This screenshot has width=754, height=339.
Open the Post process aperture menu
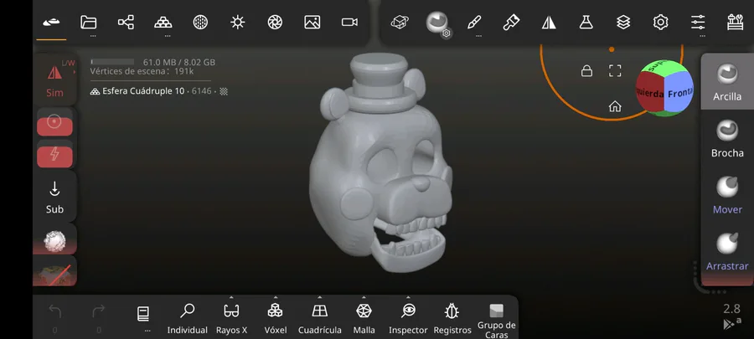pyautogui.click(x=275, y=22)
